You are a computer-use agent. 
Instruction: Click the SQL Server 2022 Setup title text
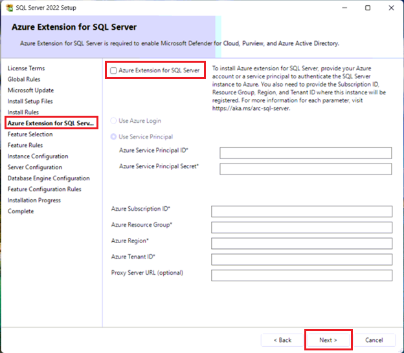[46, 8]
